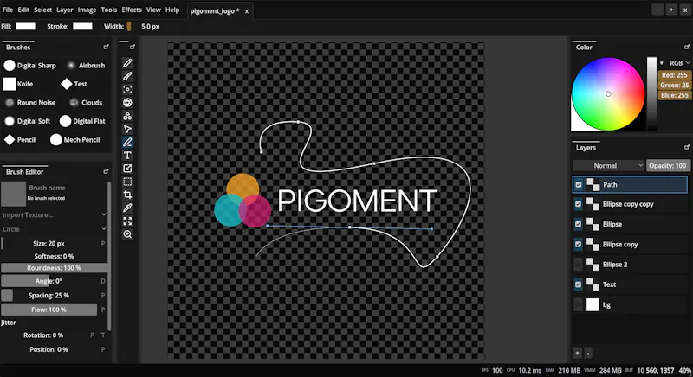Select the aperture-shaped tool icon
The image size is (693, 377).
coord(127,103)
